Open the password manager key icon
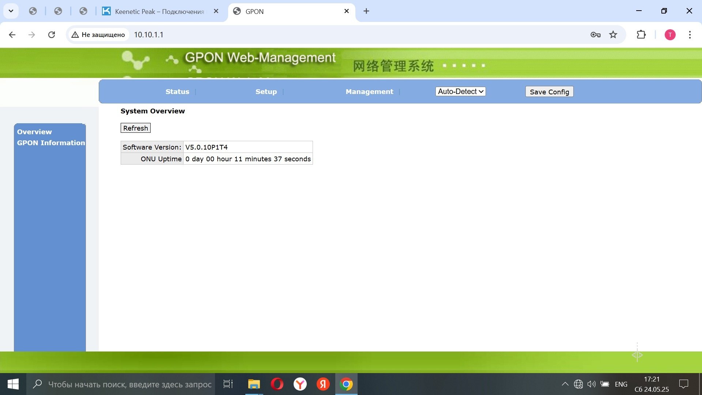Screen dimensions: 702x395 [595, 35]
